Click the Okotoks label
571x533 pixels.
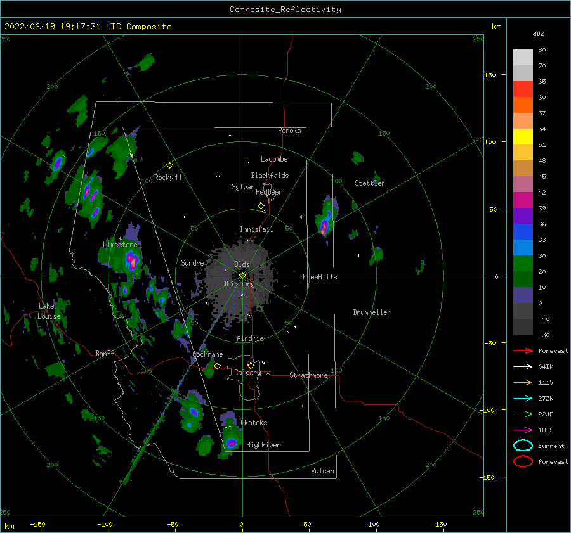[x=254, y=422]
